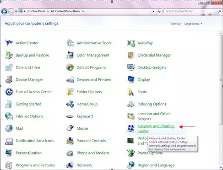Open the recent pages dropdown beside Forward

(16, 11)
